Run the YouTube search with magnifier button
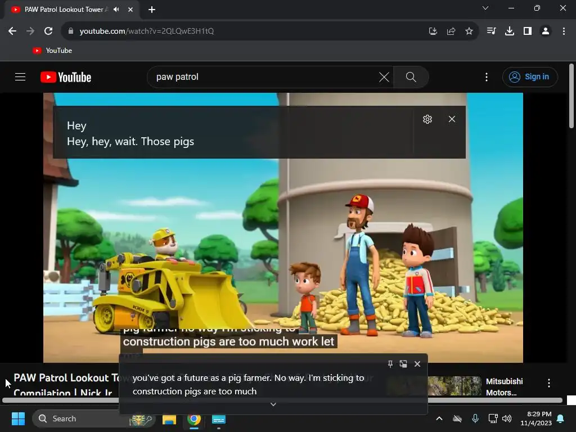The image size is (576, 432). click(x=411, y=77)
